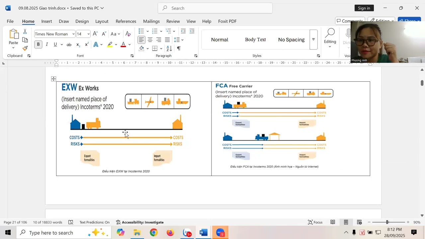Apply subscript formatting
The width and height of the screenshot is (425, 239).
[x=78, y=44]
